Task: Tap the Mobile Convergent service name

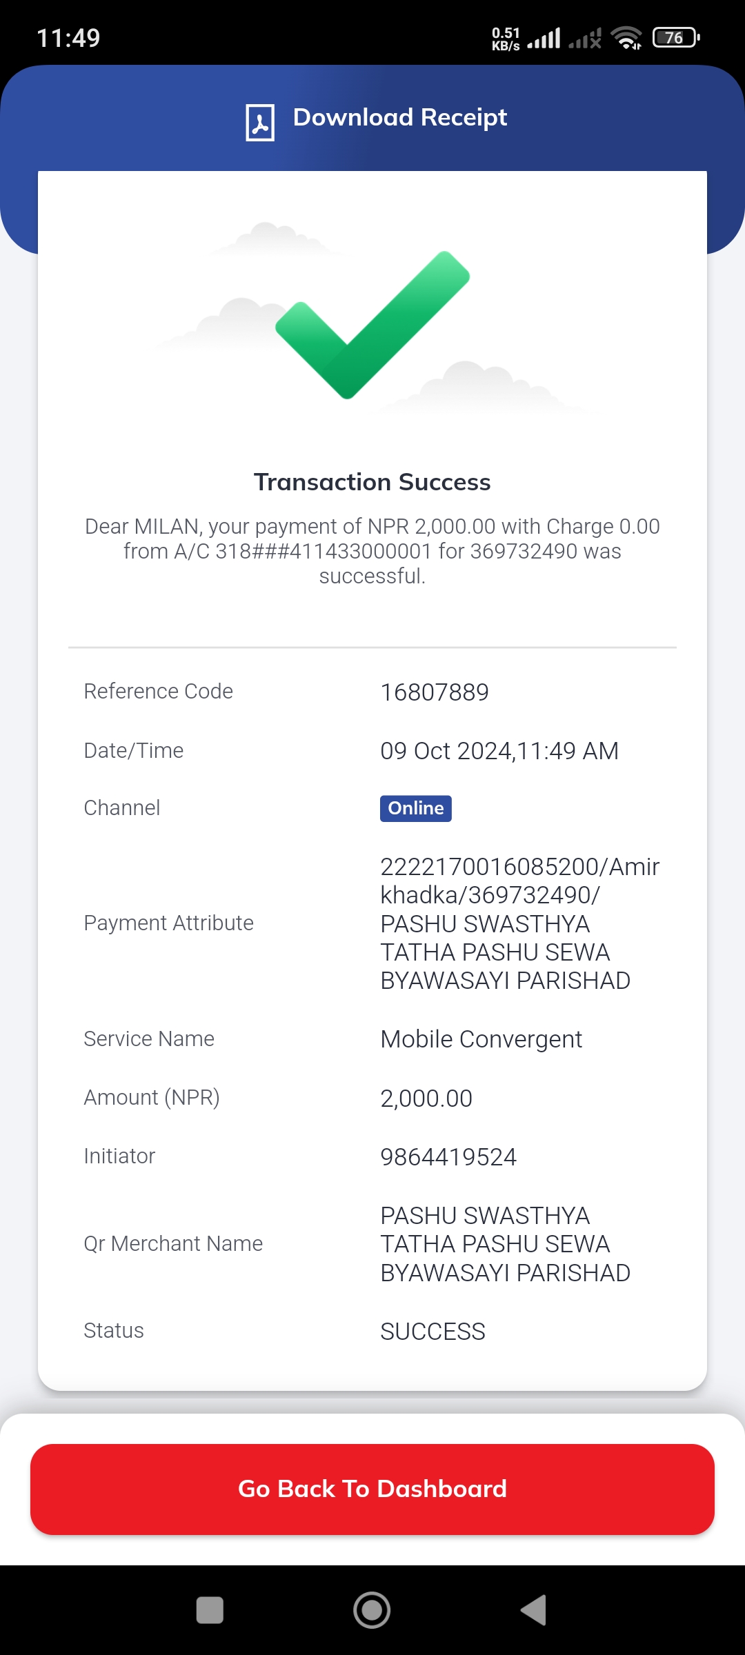Action: coord(481,1039)
